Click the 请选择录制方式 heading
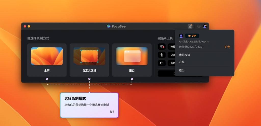Screen dimensions: 261x126 38,38
